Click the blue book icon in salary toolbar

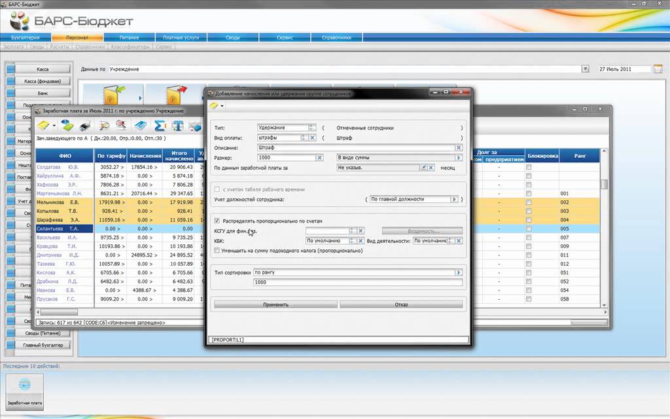(x=140, y=126)
